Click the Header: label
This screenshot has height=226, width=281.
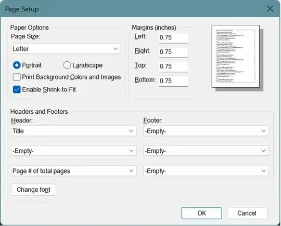pos(22,121)
